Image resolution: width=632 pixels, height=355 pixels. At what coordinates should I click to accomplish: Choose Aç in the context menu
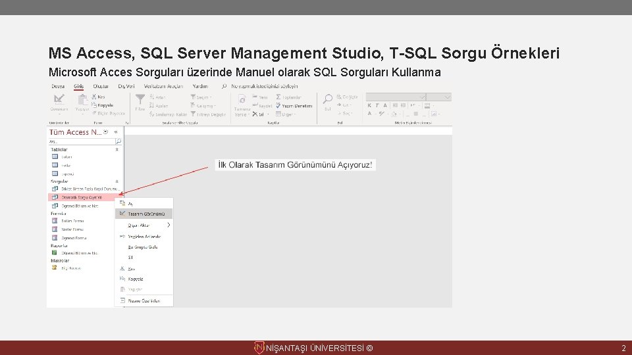(x=144, y=204)
